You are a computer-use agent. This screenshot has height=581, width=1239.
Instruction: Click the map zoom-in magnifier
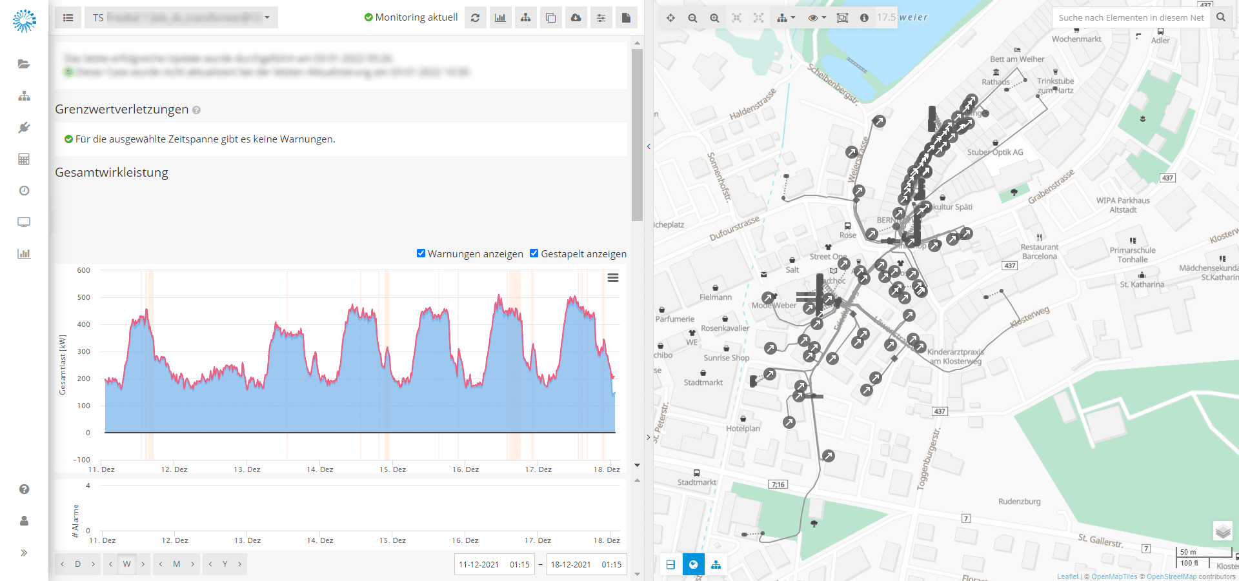coord(714,18)
